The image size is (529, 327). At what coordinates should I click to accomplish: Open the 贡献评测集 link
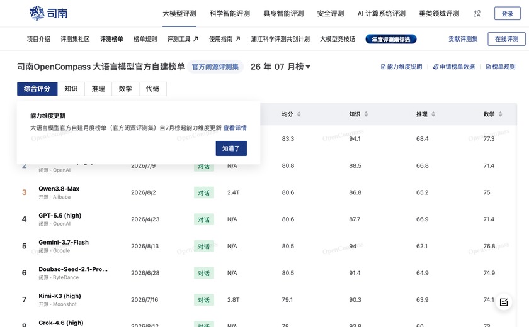[x=463, y=39]
